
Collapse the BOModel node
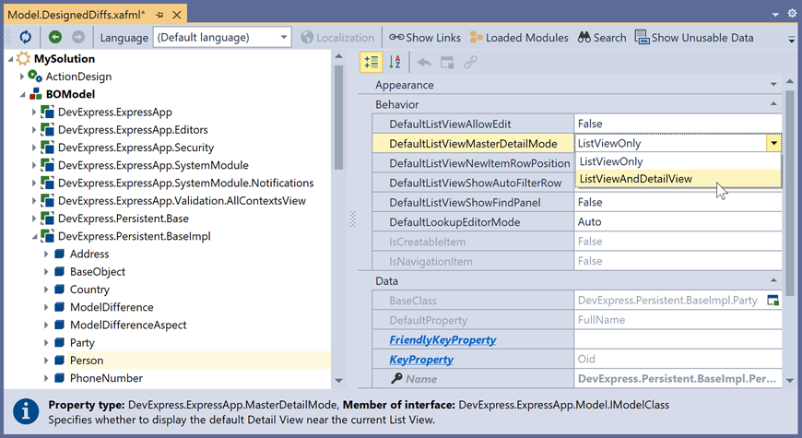pos(22,95)
